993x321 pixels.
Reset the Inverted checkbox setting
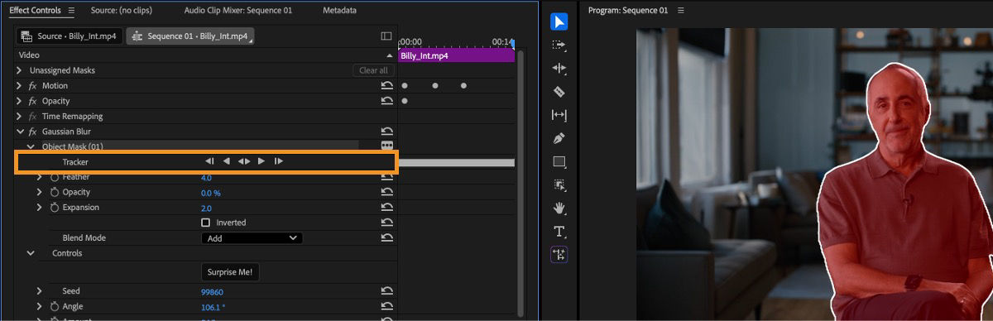coord(386,223)
